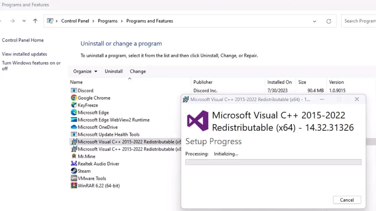Click Uninstall in the toolbar
The width and height of the screenshot is (376, 211).
point(114,71)
